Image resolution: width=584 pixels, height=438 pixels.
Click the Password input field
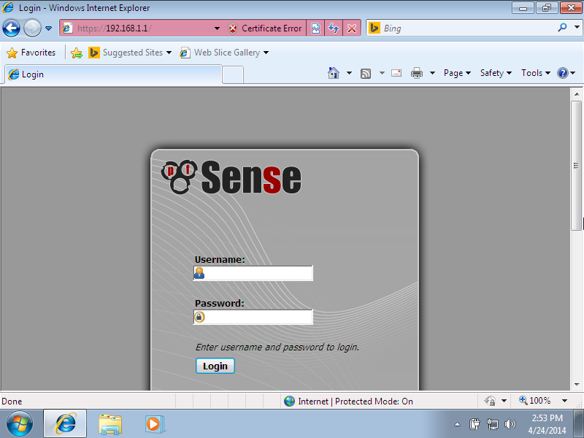pos(253,317)
